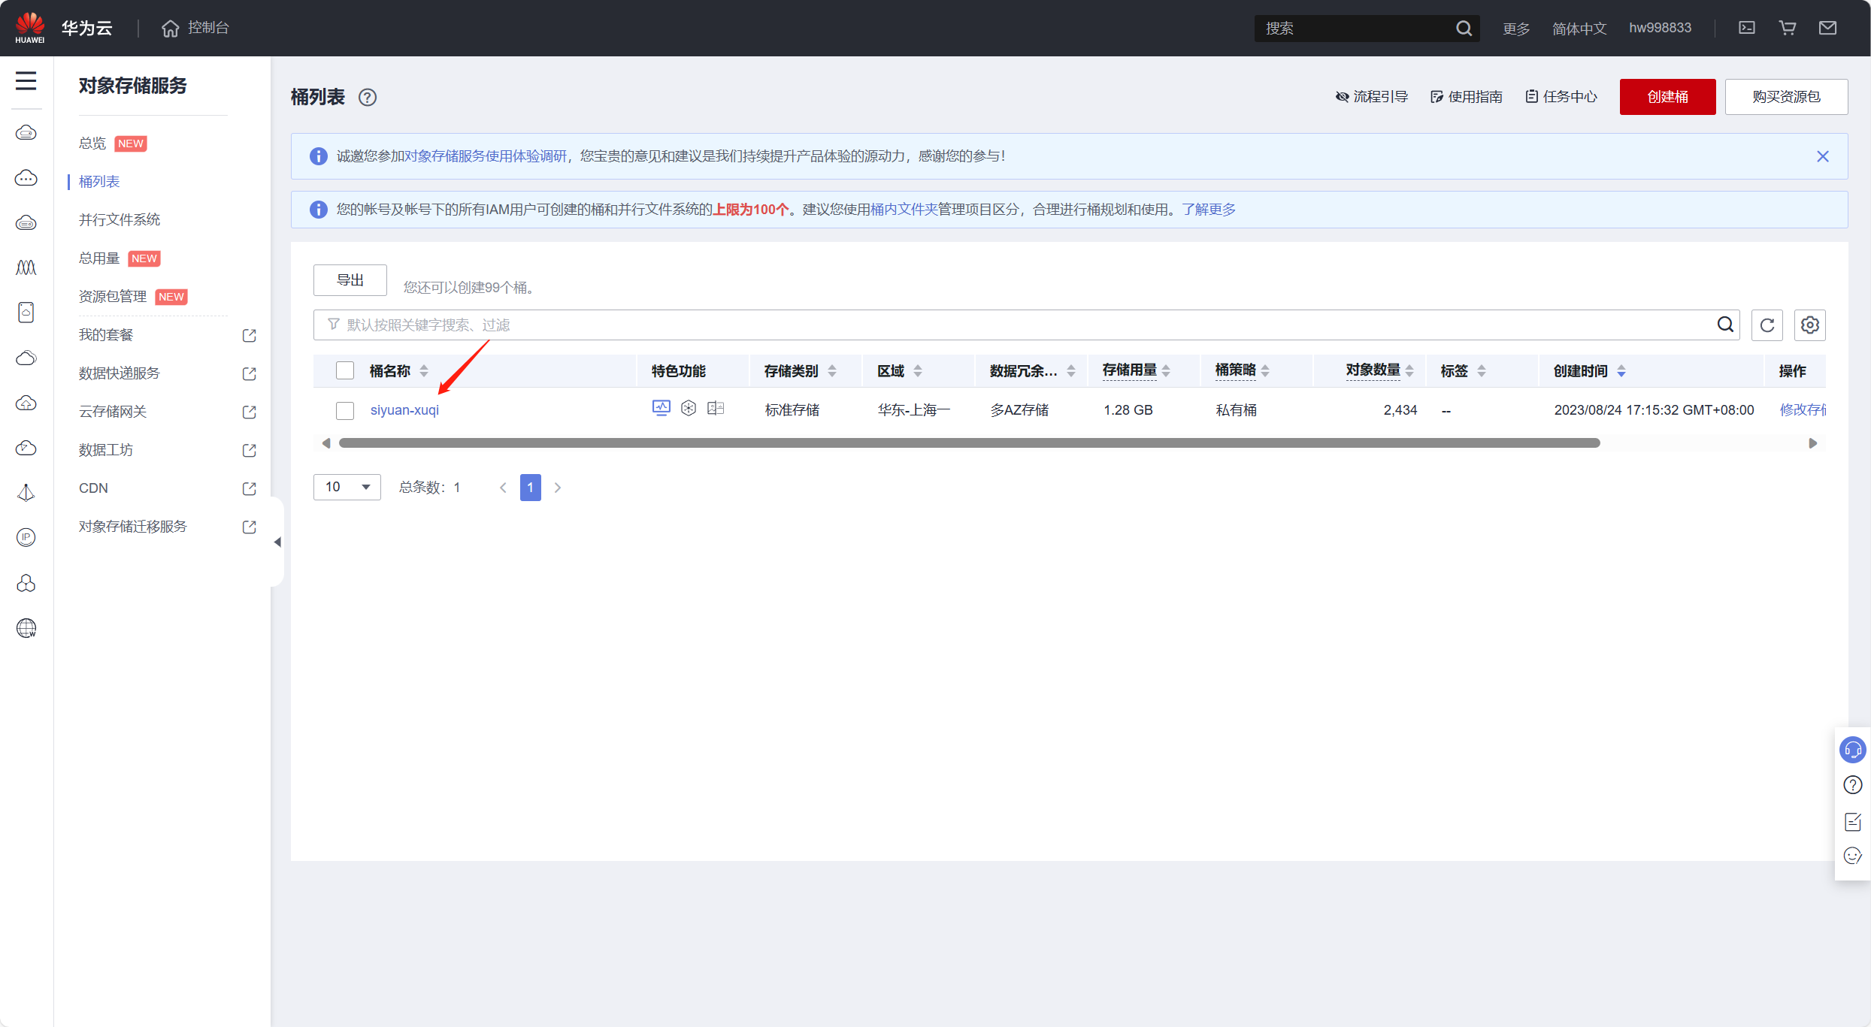Screen dimensions: 1871x1027
Task: Sort table by 创建时间 column arrow
Action: pyautogui.click(x=1621, y=371)
